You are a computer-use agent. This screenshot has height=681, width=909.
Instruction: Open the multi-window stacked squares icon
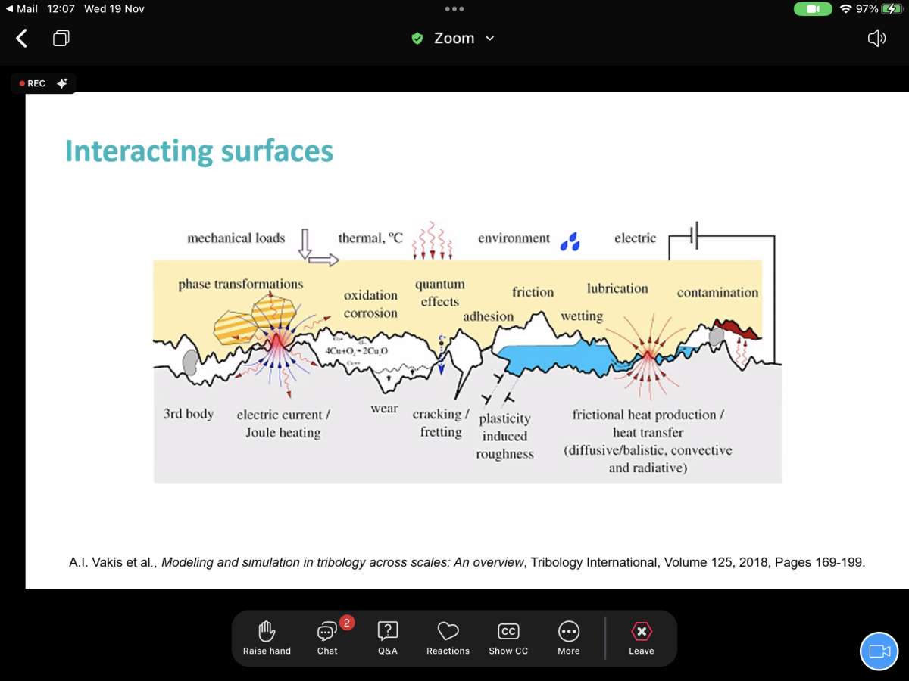click(61, 38)
